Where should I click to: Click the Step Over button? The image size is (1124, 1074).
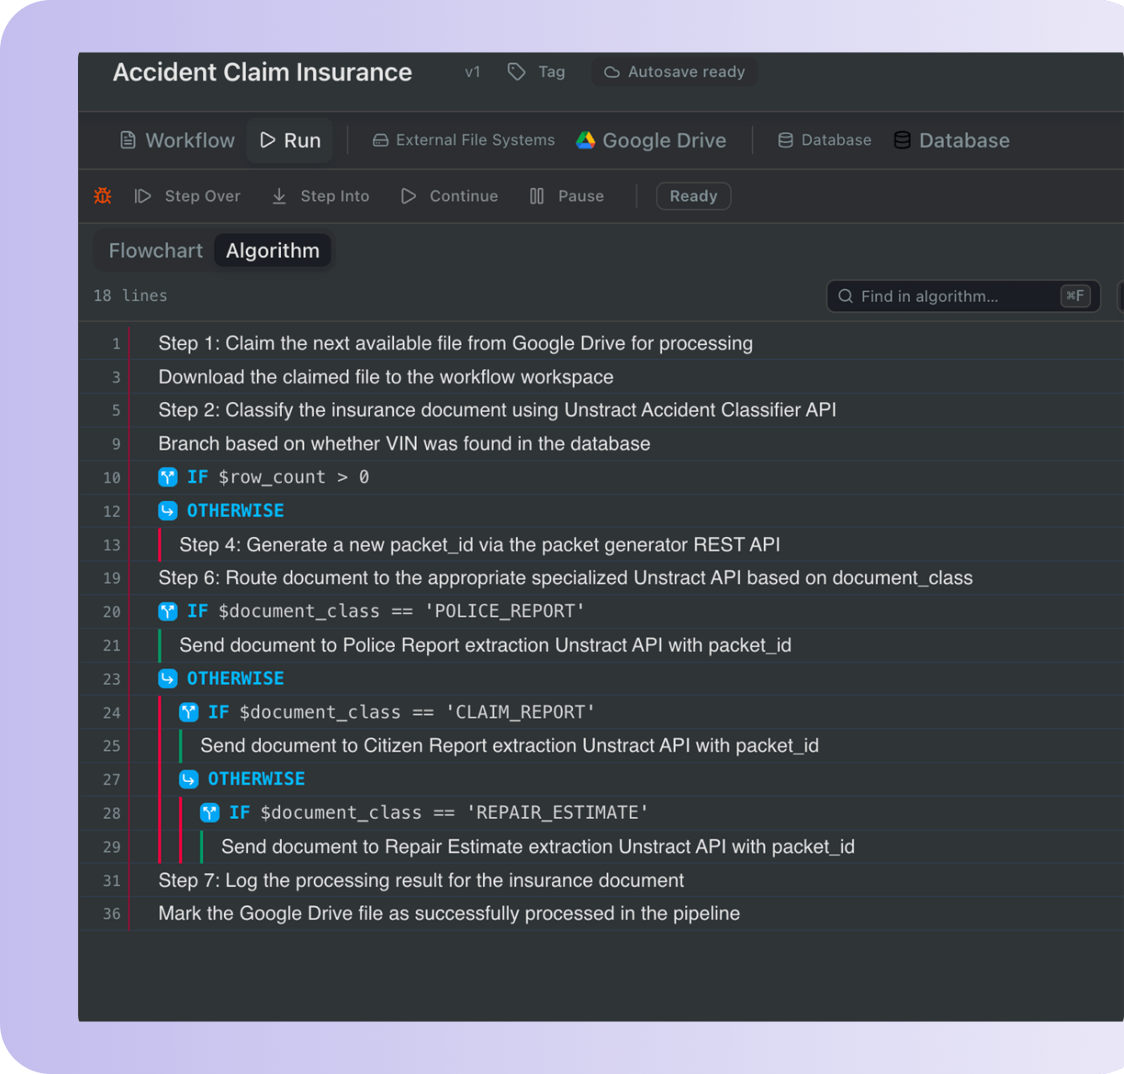(187, 196)
